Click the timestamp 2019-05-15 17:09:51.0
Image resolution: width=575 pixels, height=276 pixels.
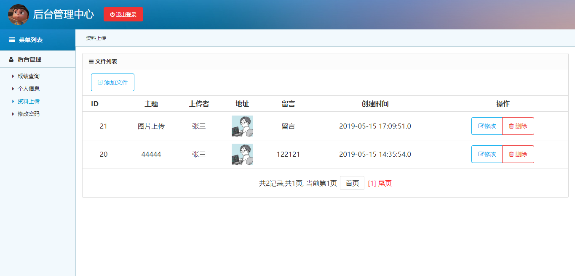(x=375, y=126)
